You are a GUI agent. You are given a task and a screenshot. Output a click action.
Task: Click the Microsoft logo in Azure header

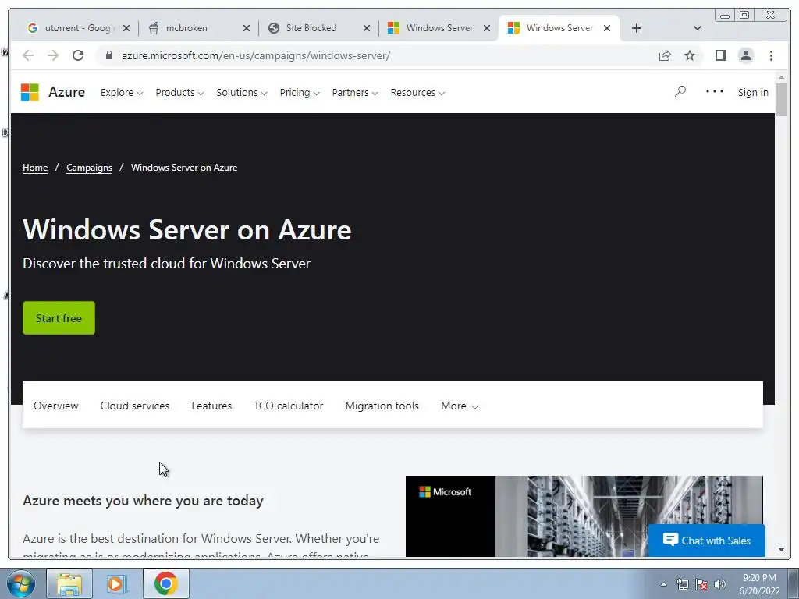point(30,92)
